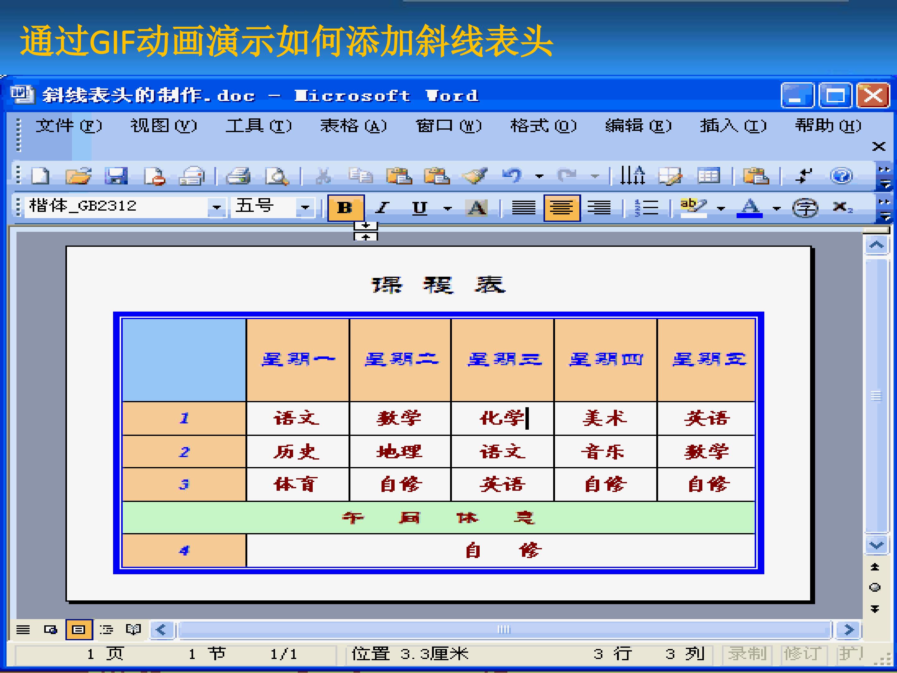Click the Open folder icon

pos(78,176)
